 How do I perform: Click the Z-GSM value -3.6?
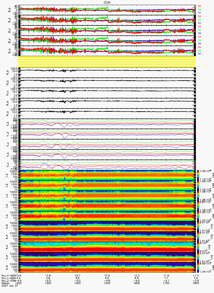(x=196, y=281)
